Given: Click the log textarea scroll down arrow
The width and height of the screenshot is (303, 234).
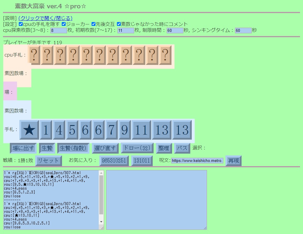Looking at the screenshot, I should tap(101, 222).
